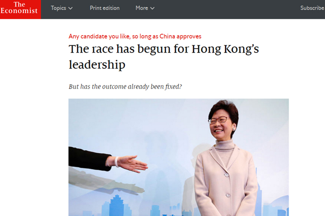This screenshot has width=325, height=216.
Task: Expand the Topics chevron arrow
Action: [70, 8]
